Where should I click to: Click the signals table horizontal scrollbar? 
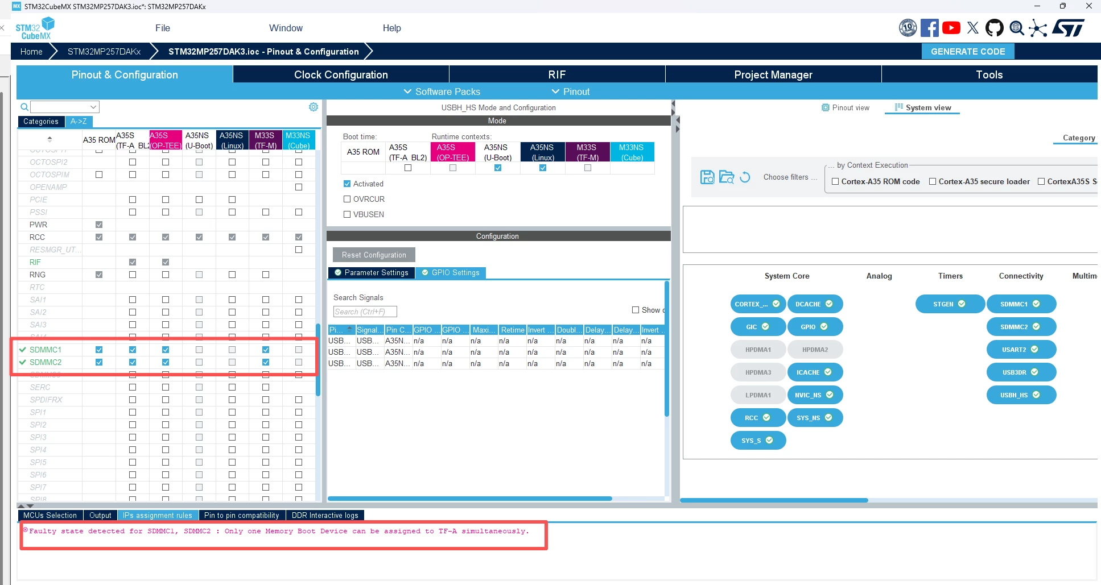point(470,499)
